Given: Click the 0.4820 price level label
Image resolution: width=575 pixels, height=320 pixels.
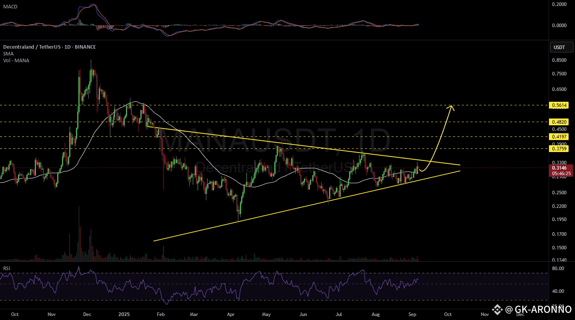Looking at the screenshot, I should (x=559, y=122).
